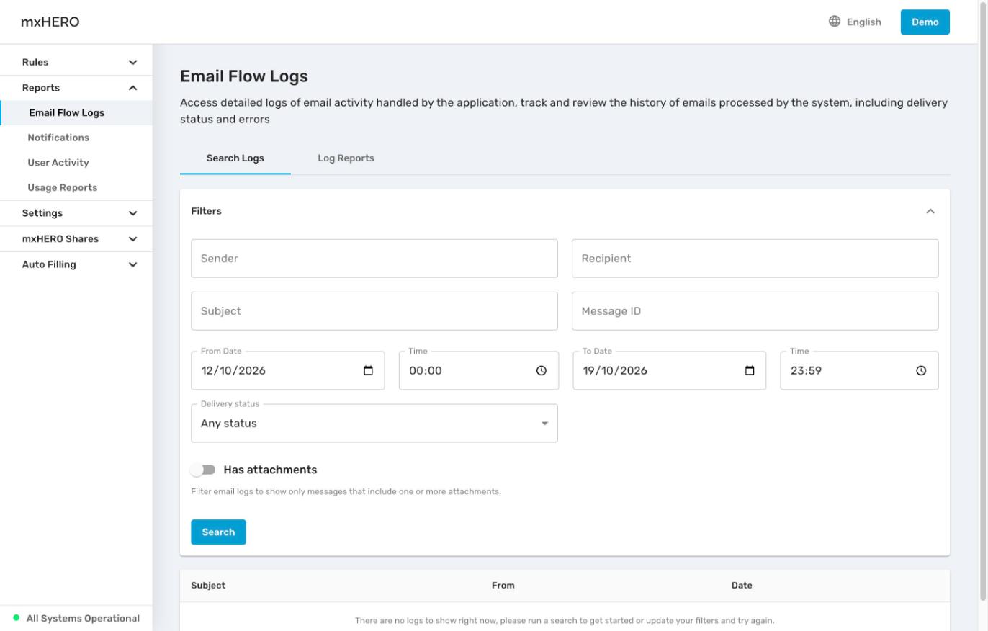Viewport: 988px width, 631px height.
Task: Click the end Time value 23:59
Action: [807, 371]
